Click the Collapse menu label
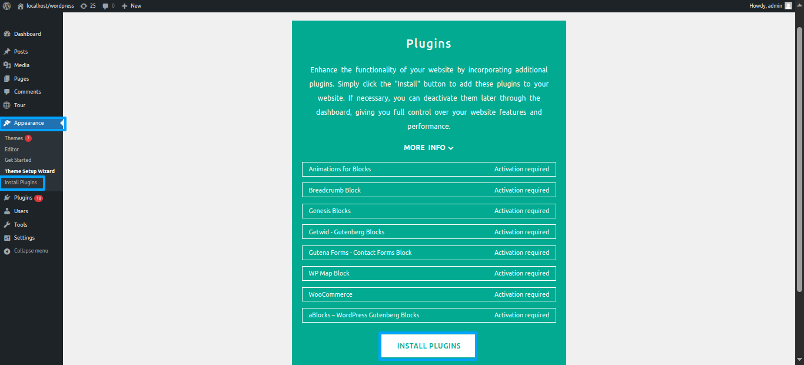This screenshot has height=365, width=804. point(31,251)
